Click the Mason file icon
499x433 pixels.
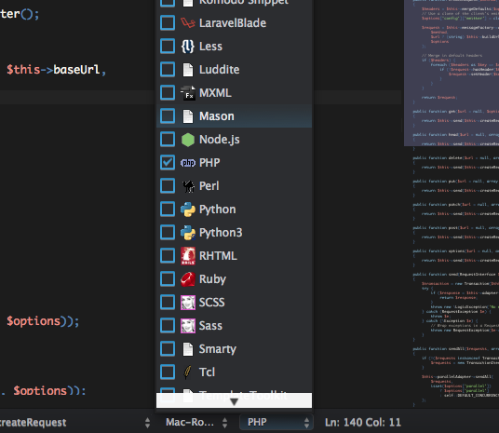coord(188,115)
